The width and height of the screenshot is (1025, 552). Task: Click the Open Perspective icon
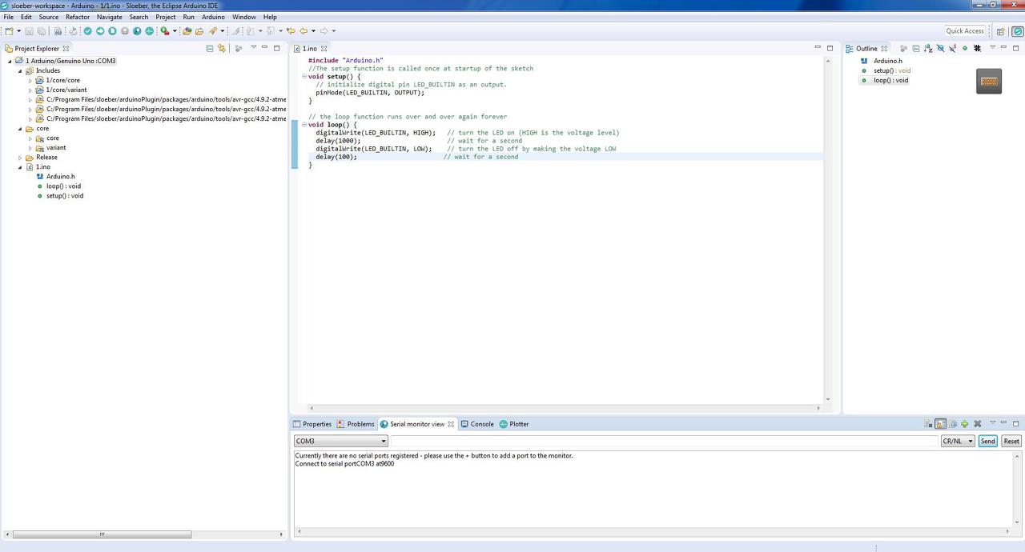coord(1001,31)
